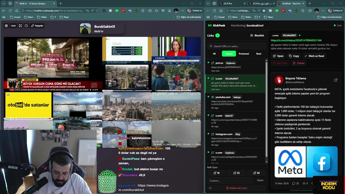The height and width of the screenshot is (194, 345).
Task: Go home in the Multi tv browser window
Action: 17,11
